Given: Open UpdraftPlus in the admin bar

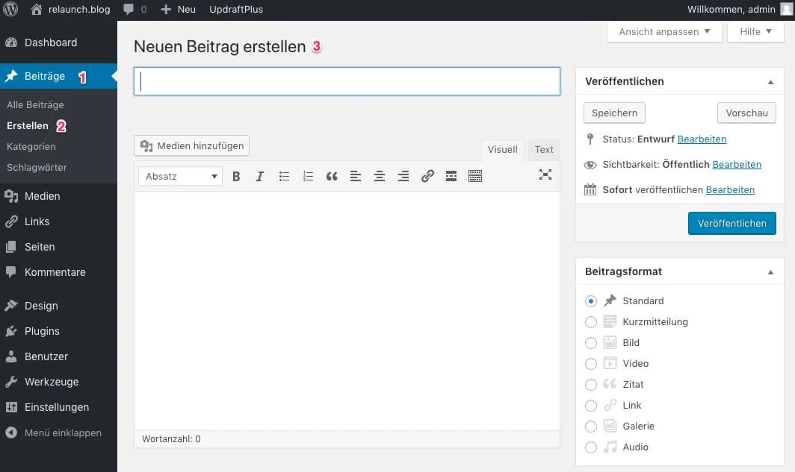Looking at the screenshot, I should [x=236, y=9].
